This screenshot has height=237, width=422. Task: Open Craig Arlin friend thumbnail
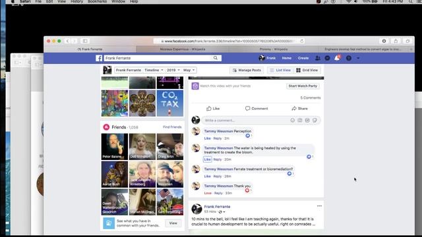click(170, 147)
